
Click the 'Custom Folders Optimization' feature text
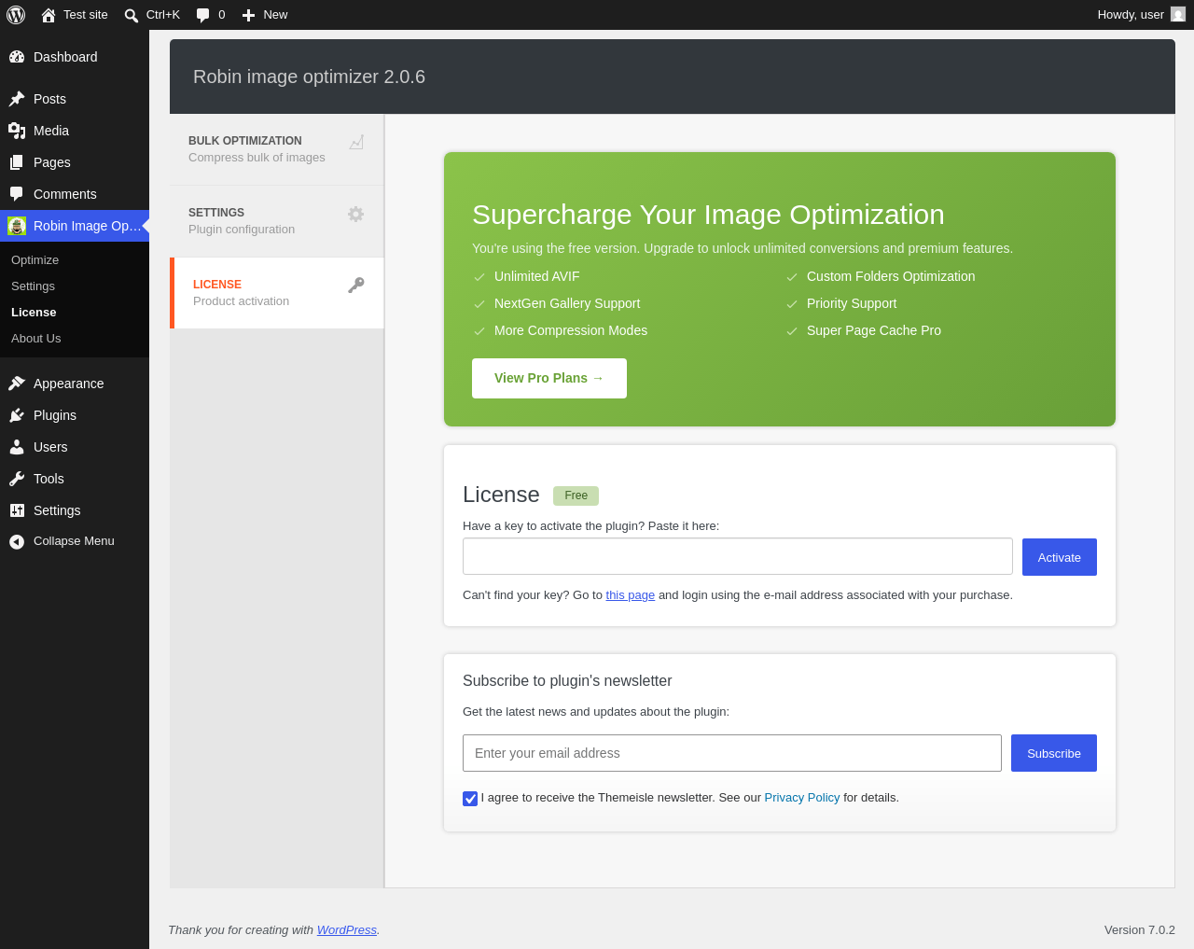click(891, 276)
